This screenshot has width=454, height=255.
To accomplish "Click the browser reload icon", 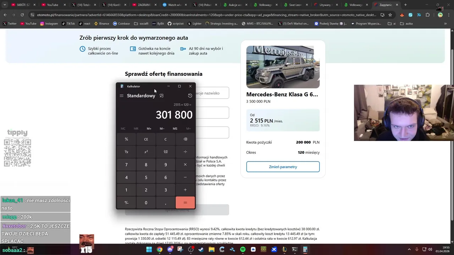I will (x=22, y=15).
